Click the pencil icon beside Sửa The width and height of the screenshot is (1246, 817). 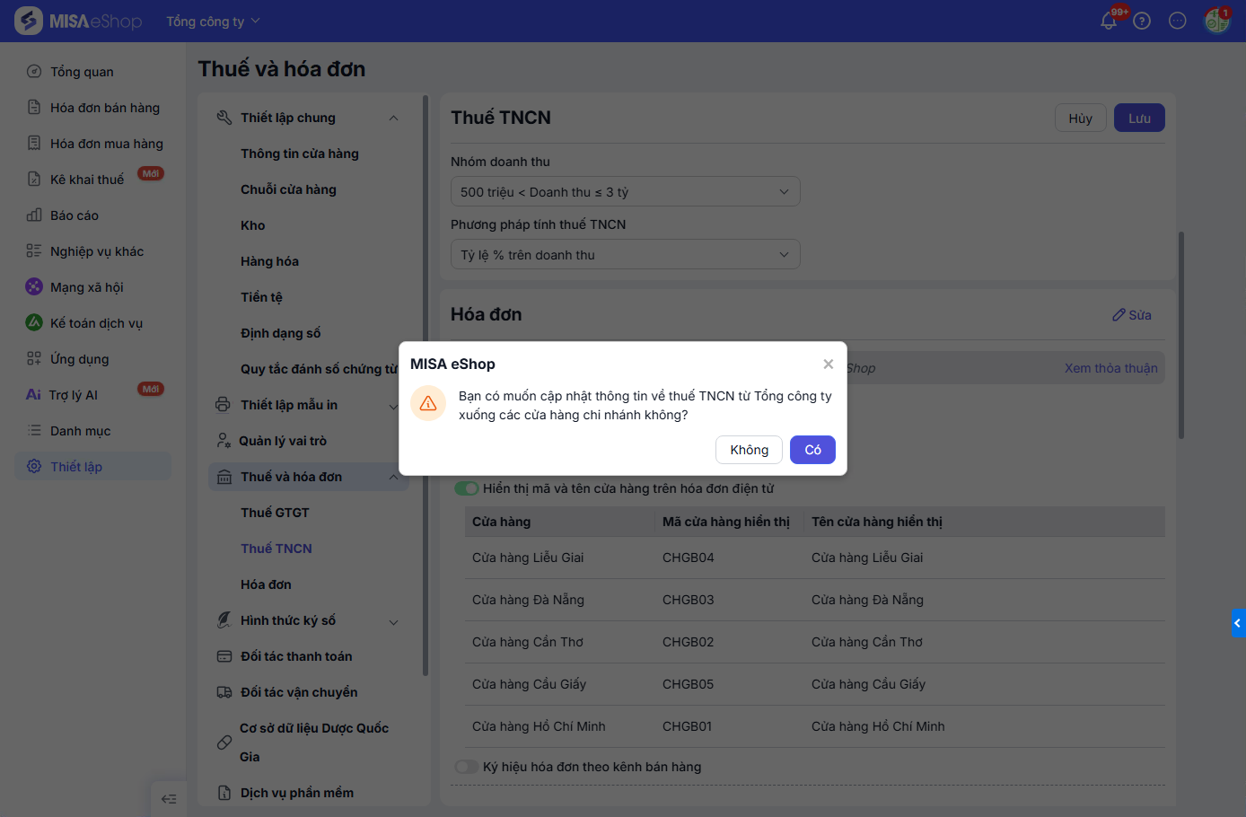pos(1119,315)
